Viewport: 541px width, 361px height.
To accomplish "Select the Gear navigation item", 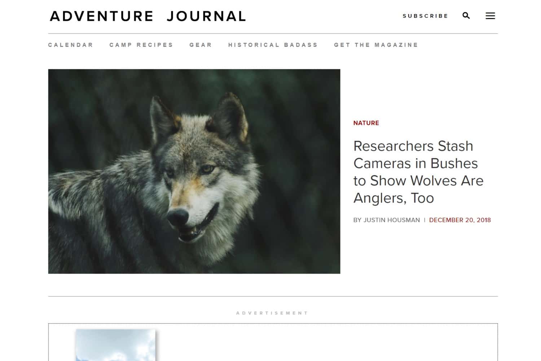I will pyautogui.click(x=201, y=45).
